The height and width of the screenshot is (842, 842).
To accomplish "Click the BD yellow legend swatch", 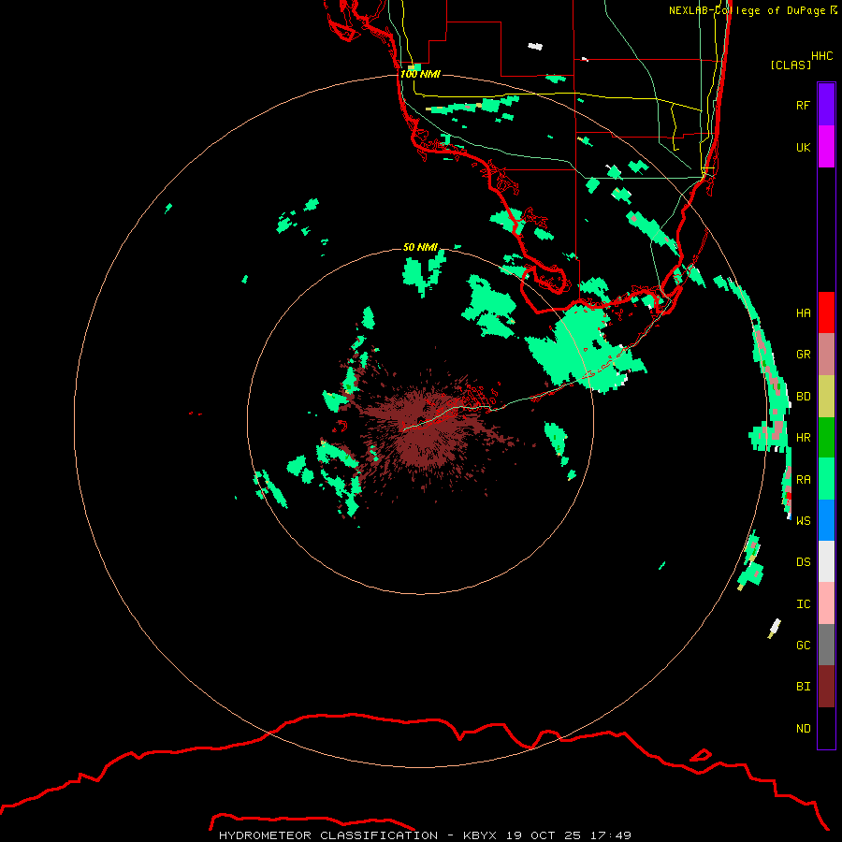I will pyautogui.click(x=826, y=397).
